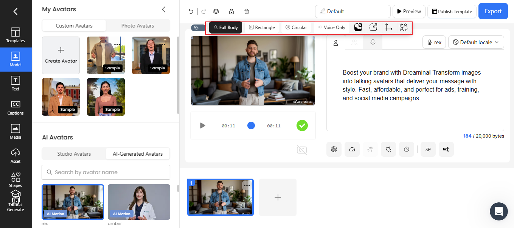514x228 pixels.
Task: Click the layers stack icon
Action: [x=216, y=12]
